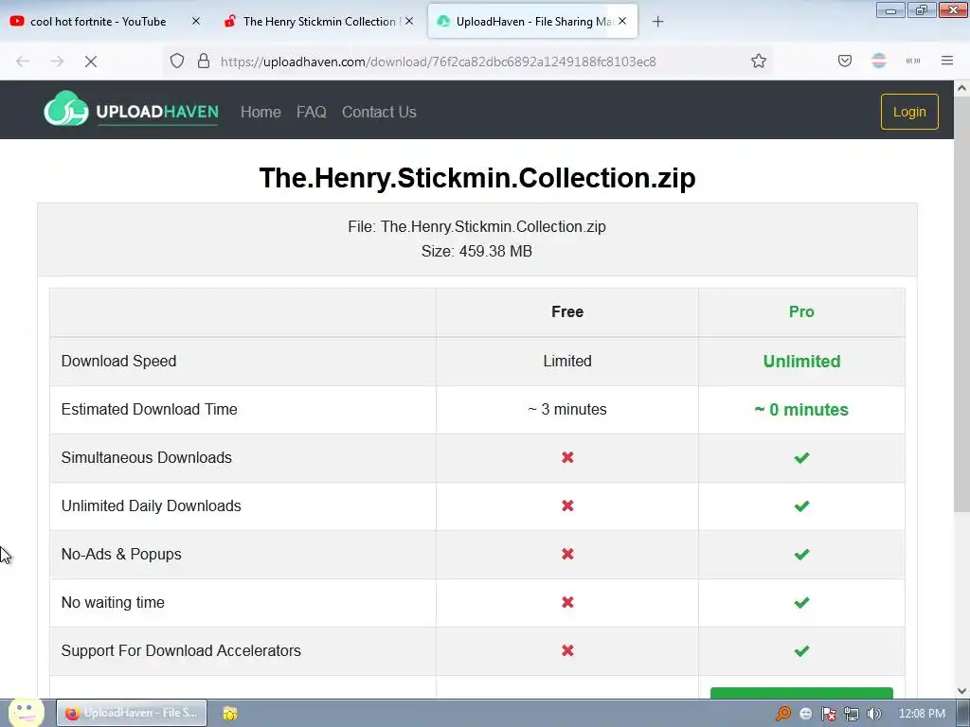Click the volume speaker tray icon
Viewport: 970px width, 727px height.
click(x=873, y=714)
